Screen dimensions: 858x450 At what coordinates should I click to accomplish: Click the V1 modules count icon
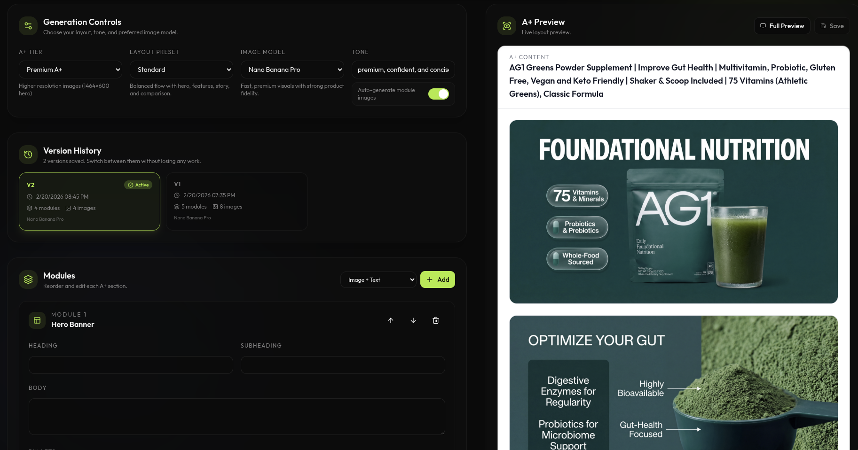click(x=177, y=207)
